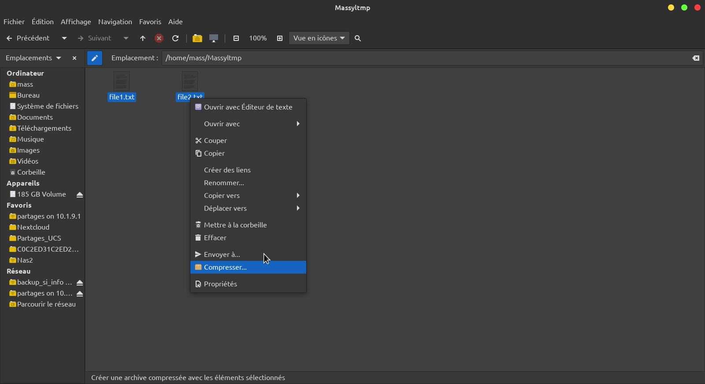Click the location path input field
The image size is (705, 384).
pos(423,58)
